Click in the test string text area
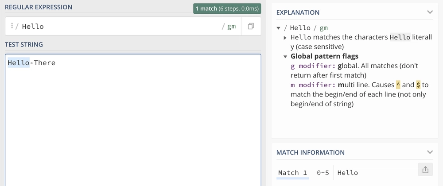Image resolution: width=443 pixels, height=186 pixels. pos(133,124)
